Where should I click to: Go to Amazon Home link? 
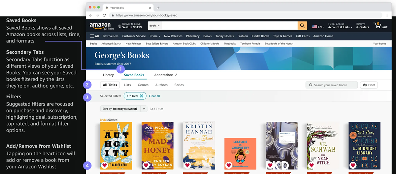[x=323, y=36]
